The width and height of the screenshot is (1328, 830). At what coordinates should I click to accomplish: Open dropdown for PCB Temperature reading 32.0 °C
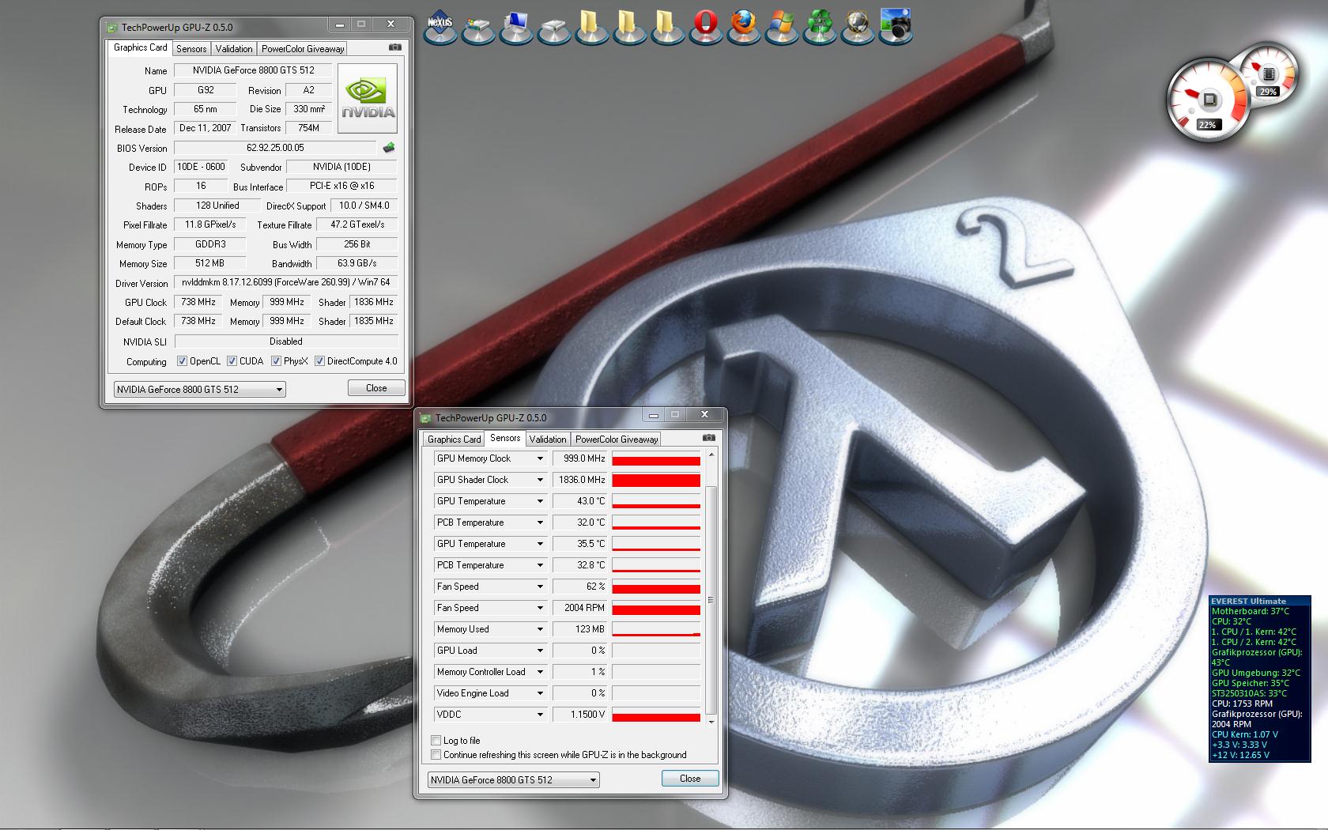click(x=540, y=523)
